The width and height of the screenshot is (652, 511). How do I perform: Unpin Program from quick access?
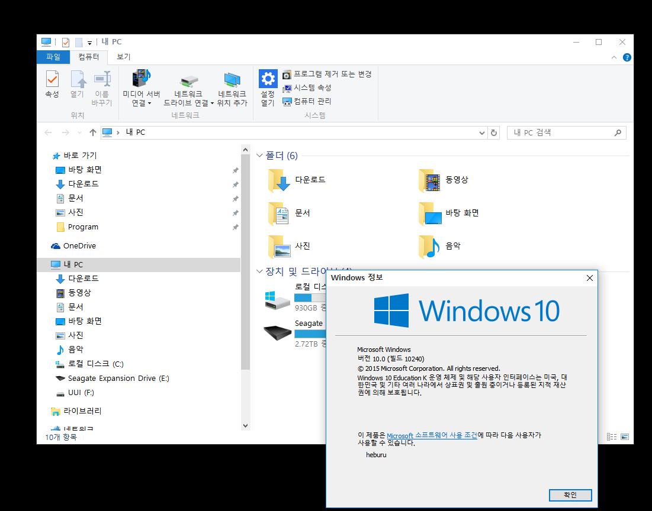pyautogui.click(x=235, y=227)
